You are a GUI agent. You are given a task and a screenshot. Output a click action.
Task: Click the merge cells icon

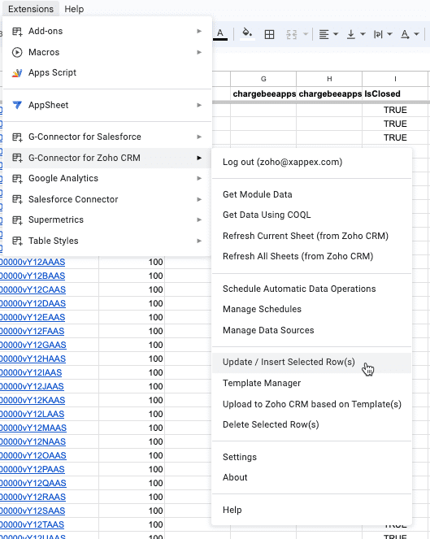[292, 34]
